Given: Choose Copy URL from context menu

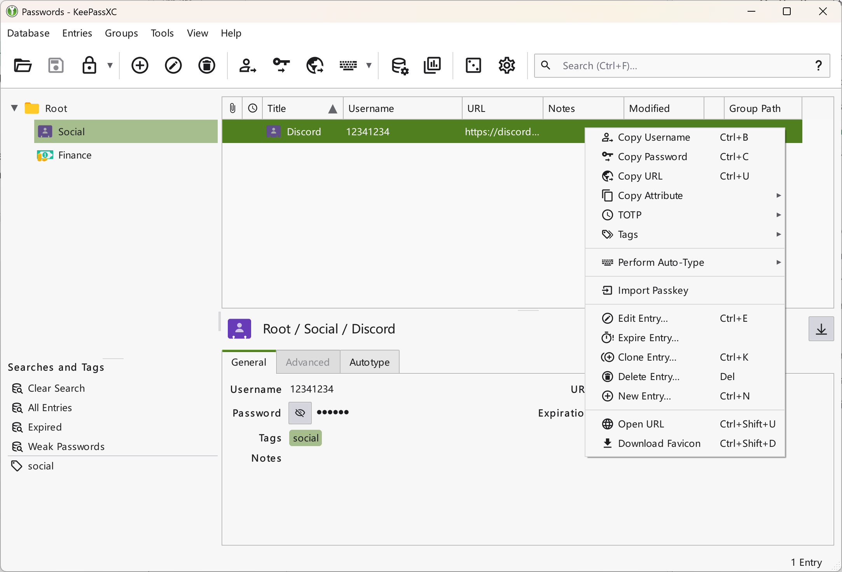Looking at the screenshot, I should [685, 176].
